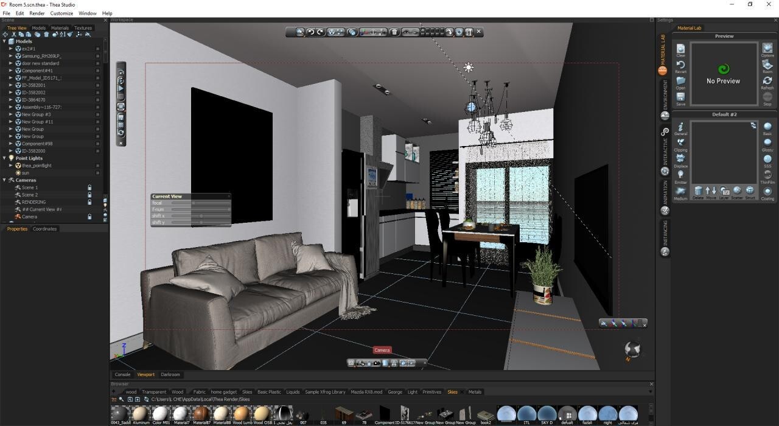Toggle visibility box for Samsung_RH269LP_ model

coord(97,56)
